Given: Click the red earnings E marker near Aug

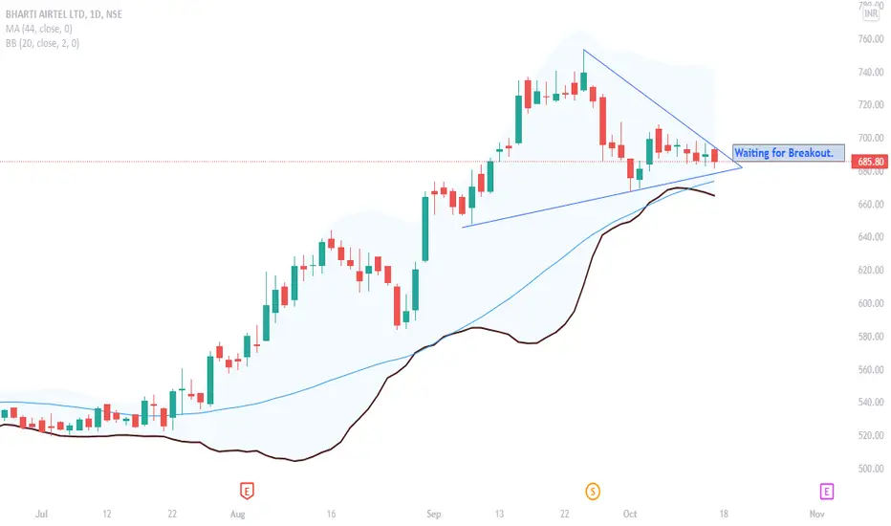Looking at the screenshot, I should (x=246, y=491).
